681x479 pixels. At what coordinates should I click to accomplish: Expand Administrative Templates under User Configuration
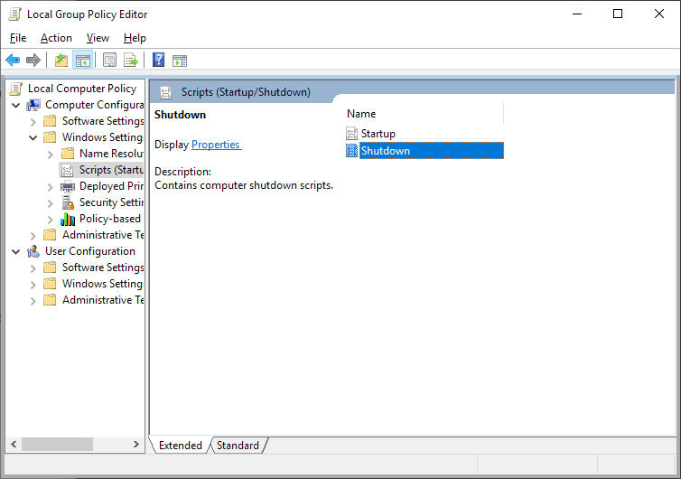33,301
